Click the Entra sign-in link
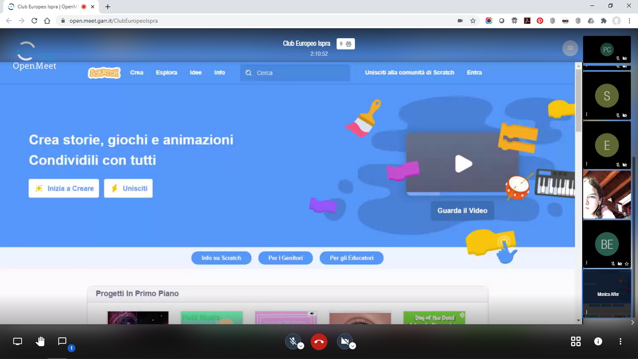638x359 pixels. (474, 72)
